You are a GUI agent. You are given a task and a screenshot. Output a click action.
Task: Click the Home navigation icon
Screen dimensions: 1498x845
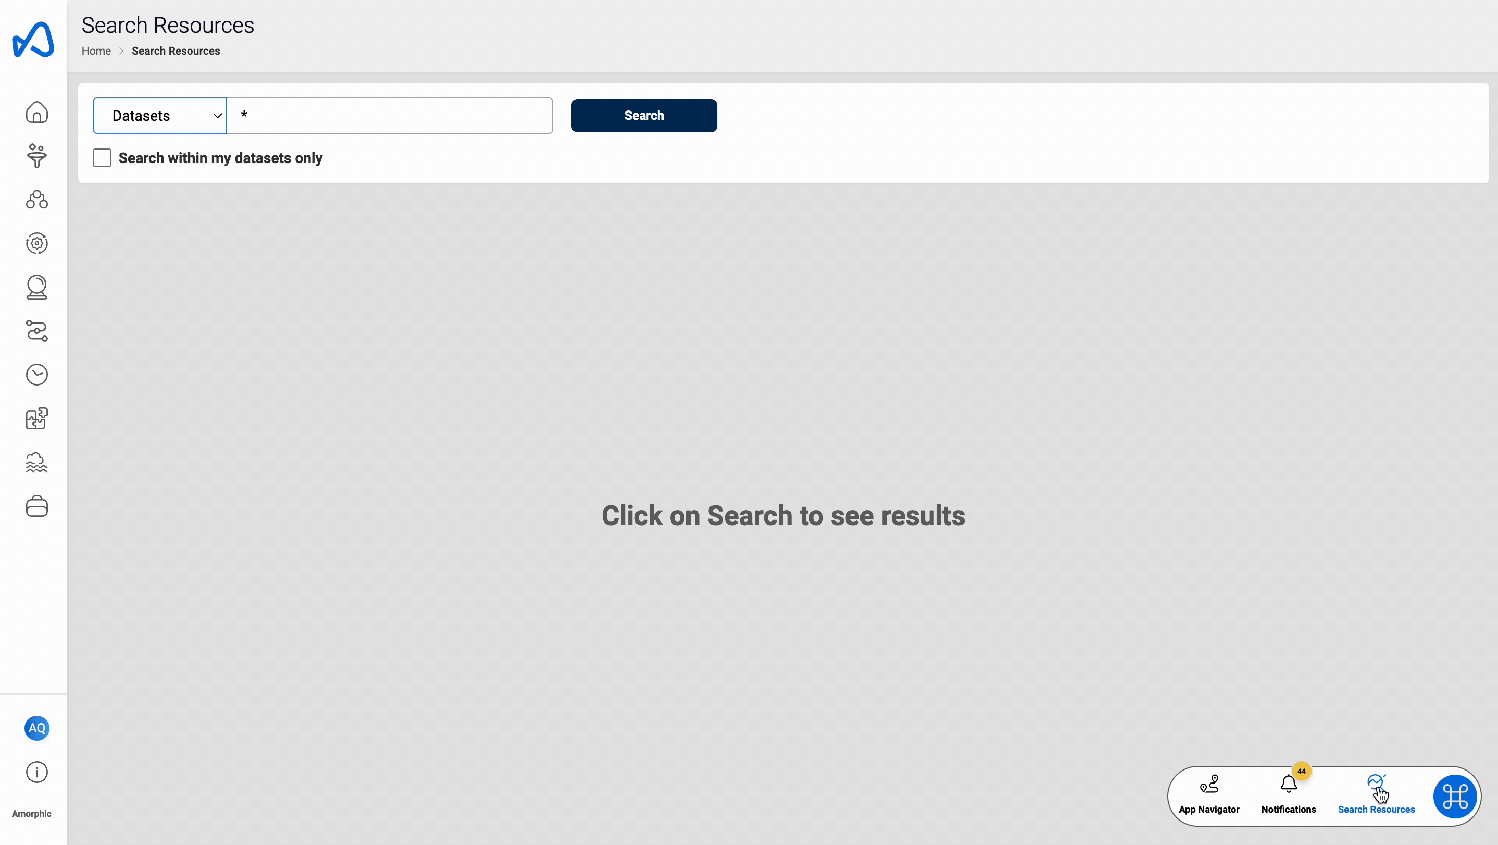(35, 111)
